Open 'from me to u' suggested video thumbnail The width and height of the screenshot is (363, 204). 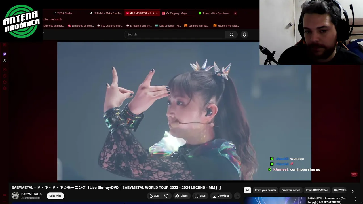click(x=275, y=200)
